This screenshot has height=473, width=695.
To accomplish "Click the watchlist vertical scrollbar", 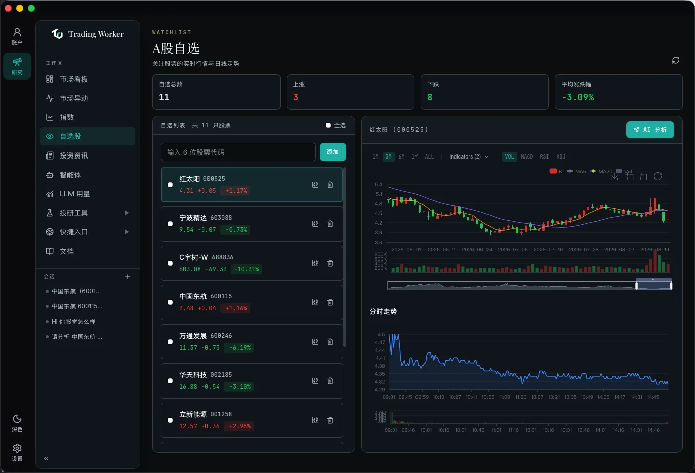I will [x=345, y=257].
